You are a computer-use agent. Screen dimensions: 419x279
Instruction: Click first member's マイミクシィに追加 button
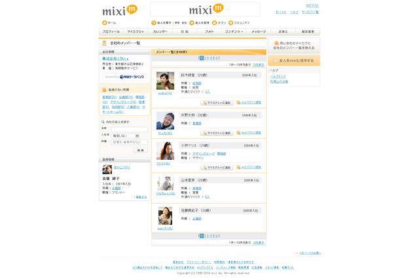217,103
